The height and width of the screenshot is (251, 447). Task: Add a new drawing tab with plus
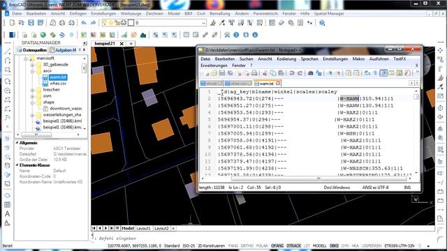tap(131, 43)
